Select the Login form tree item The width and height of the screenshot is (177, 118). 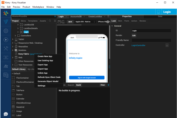pyautogui.click(x=26, y=32)
